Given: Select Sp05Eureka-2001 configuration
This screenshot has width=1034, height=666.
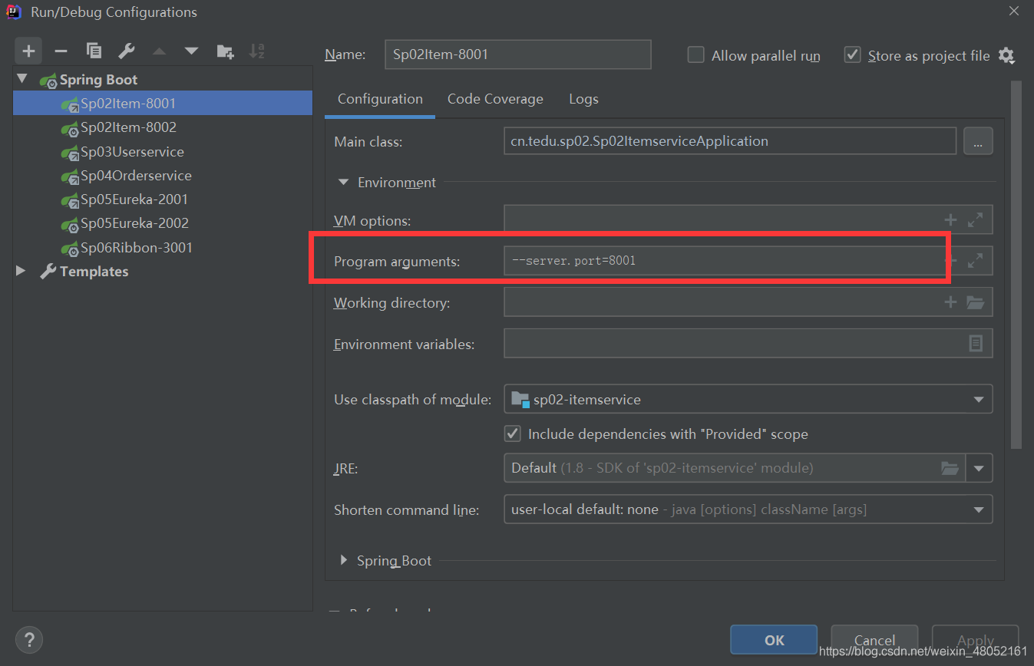Looking at the screenshot, I should (163, 199).
